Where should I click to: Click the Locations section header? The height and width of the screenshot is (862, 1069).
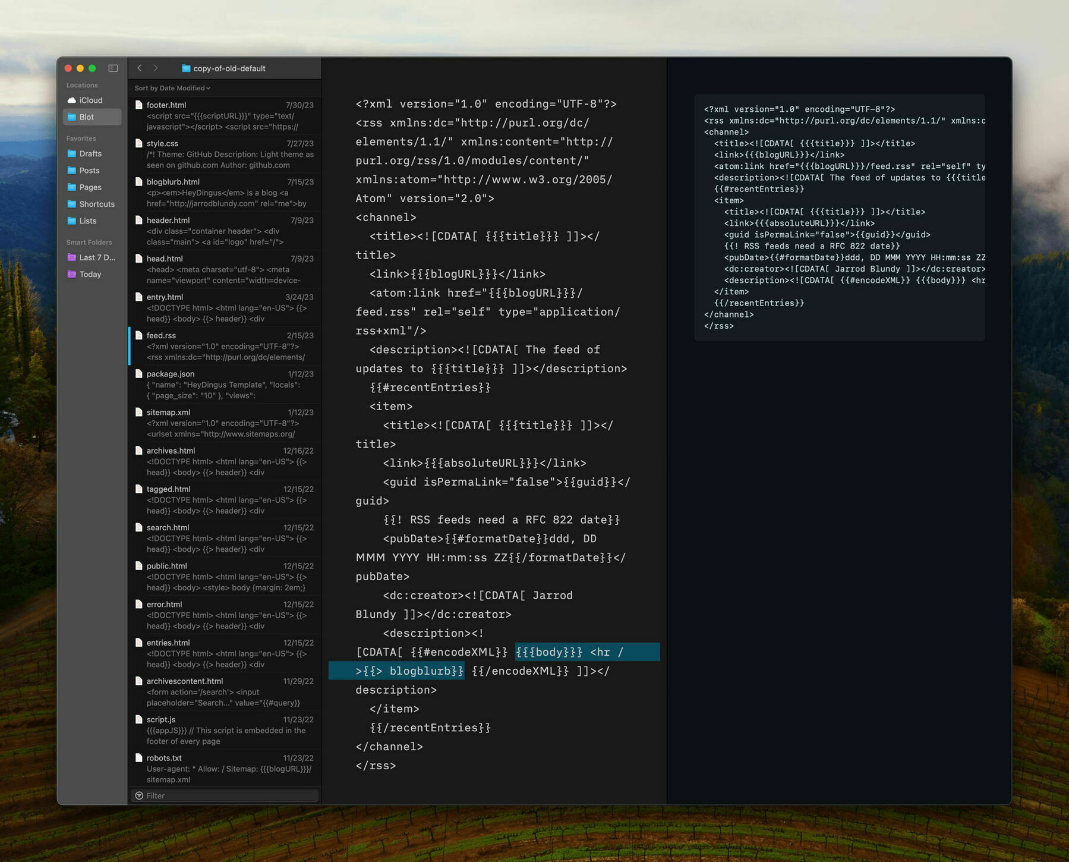point(82,85)
